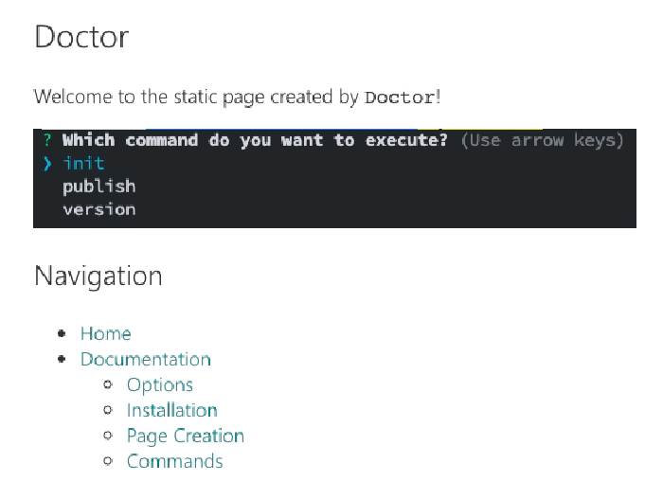Go to the Options page link

(160, 385)
